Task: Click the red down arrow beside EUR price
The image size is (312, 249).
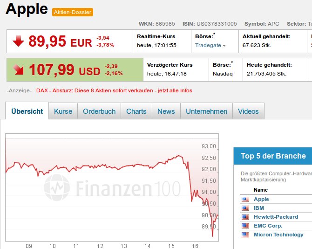Action: click(18, 41)
